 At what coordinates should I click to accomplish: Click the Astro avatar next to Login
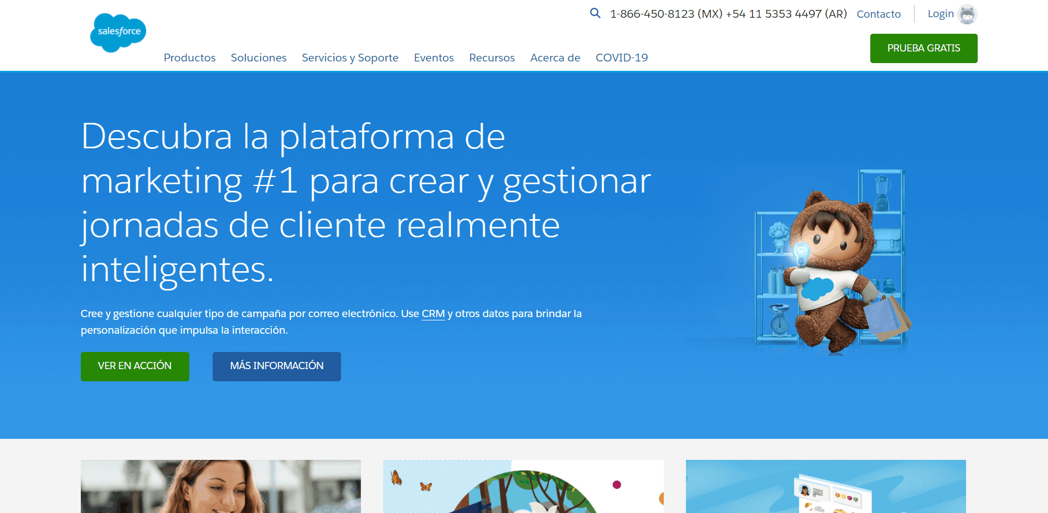[x=967, y=14]
